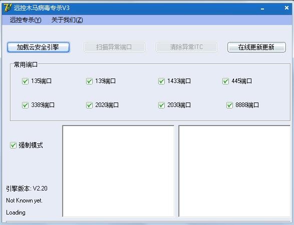294x225 pixels.
Task: Click the Loading status text
Action: [16, 212]
